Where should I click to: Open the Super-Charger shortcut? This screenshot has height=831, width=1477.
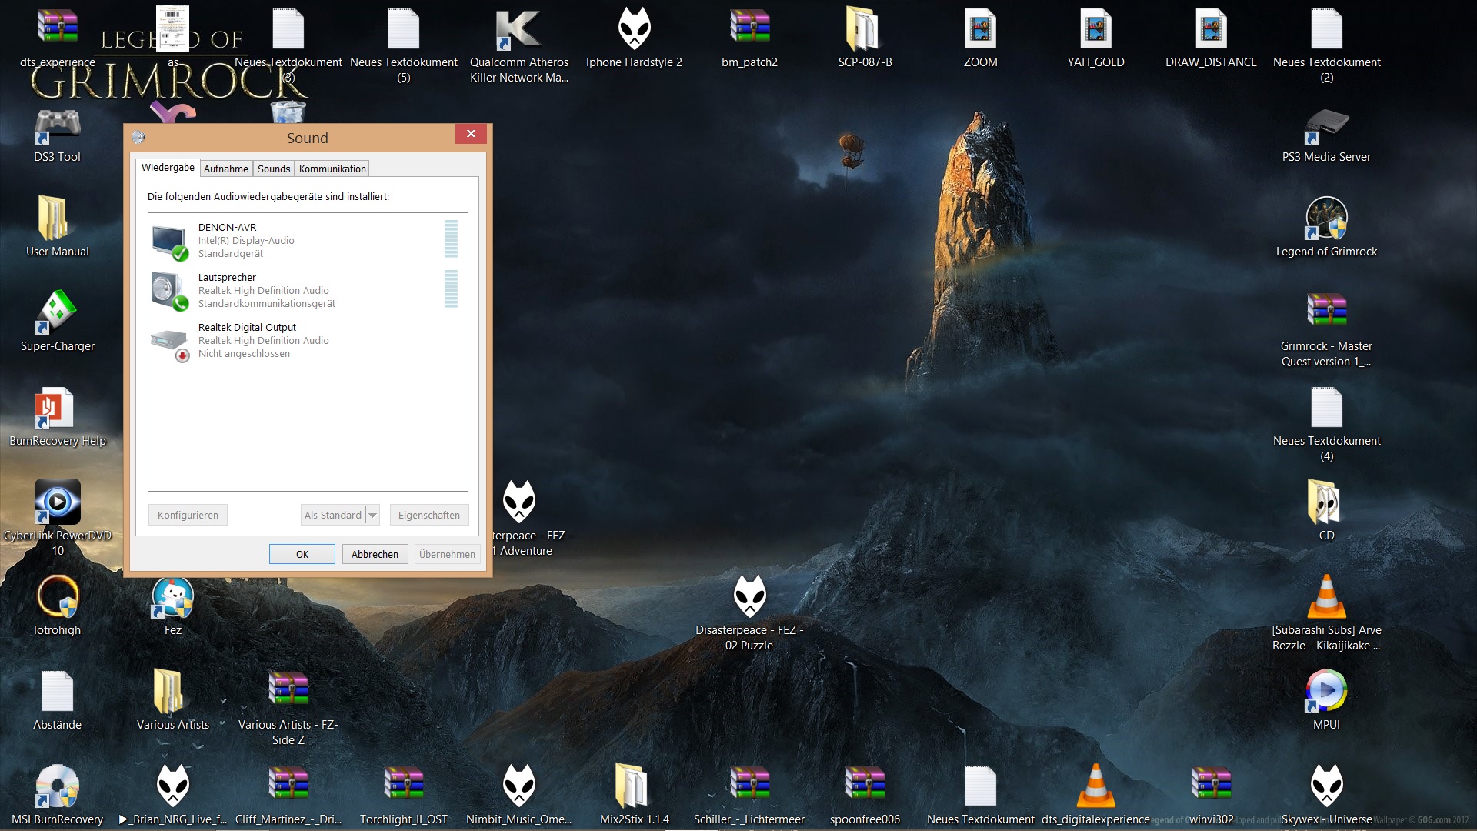pos(58,314)
